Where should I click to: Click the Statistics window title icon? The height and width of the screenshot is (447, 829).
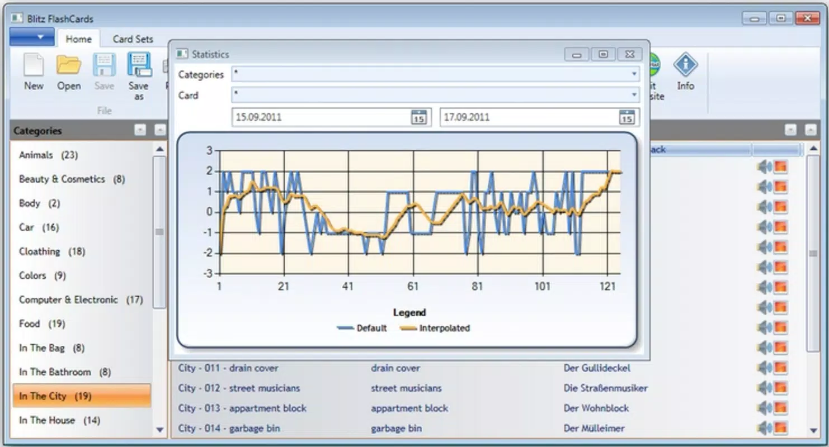(182, 54)
